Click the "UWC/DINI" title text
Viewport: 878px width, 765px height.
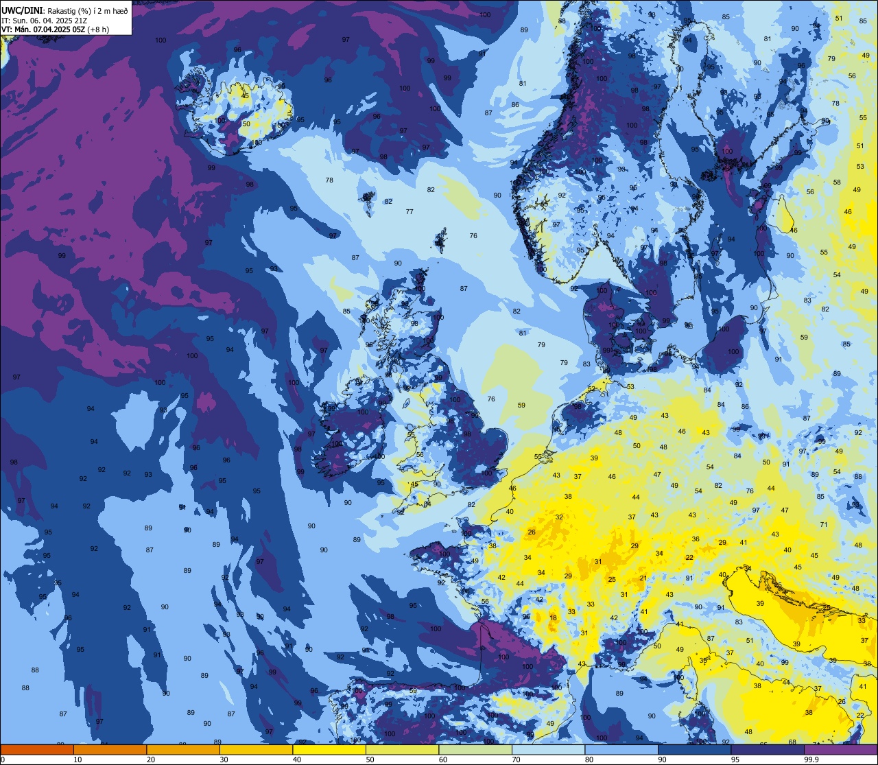(x=22, y=10)
